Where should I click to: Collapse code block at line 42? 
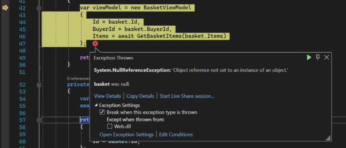click(x=39, y=8)
